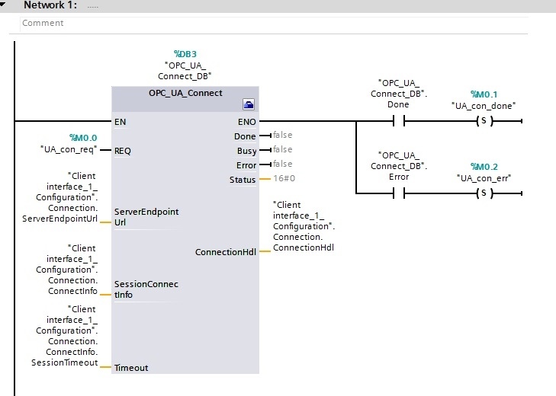This screenshot has width=556, height=396.
Task: Click the %M0.2 address above UA_con_err
Action: [x=484, y=167]
